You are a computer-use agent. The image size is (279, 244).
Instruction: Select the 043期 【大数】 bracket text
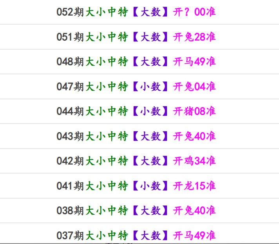(150, 136)
